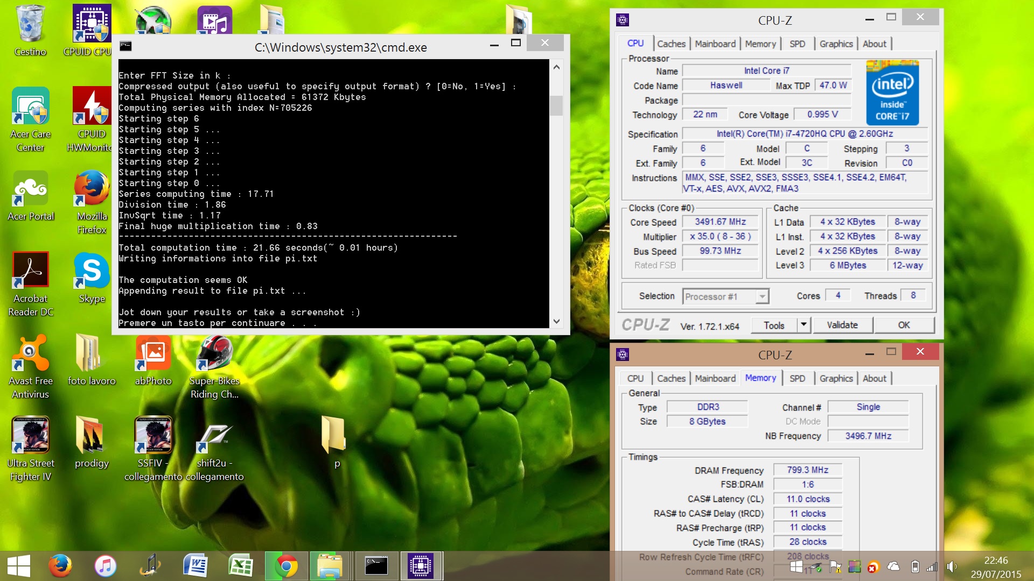Image resolution: width=1034 pixels, height=581 pixels.
Task: Click the Core Speed value 3491.67 MHz
Action: 720,222
